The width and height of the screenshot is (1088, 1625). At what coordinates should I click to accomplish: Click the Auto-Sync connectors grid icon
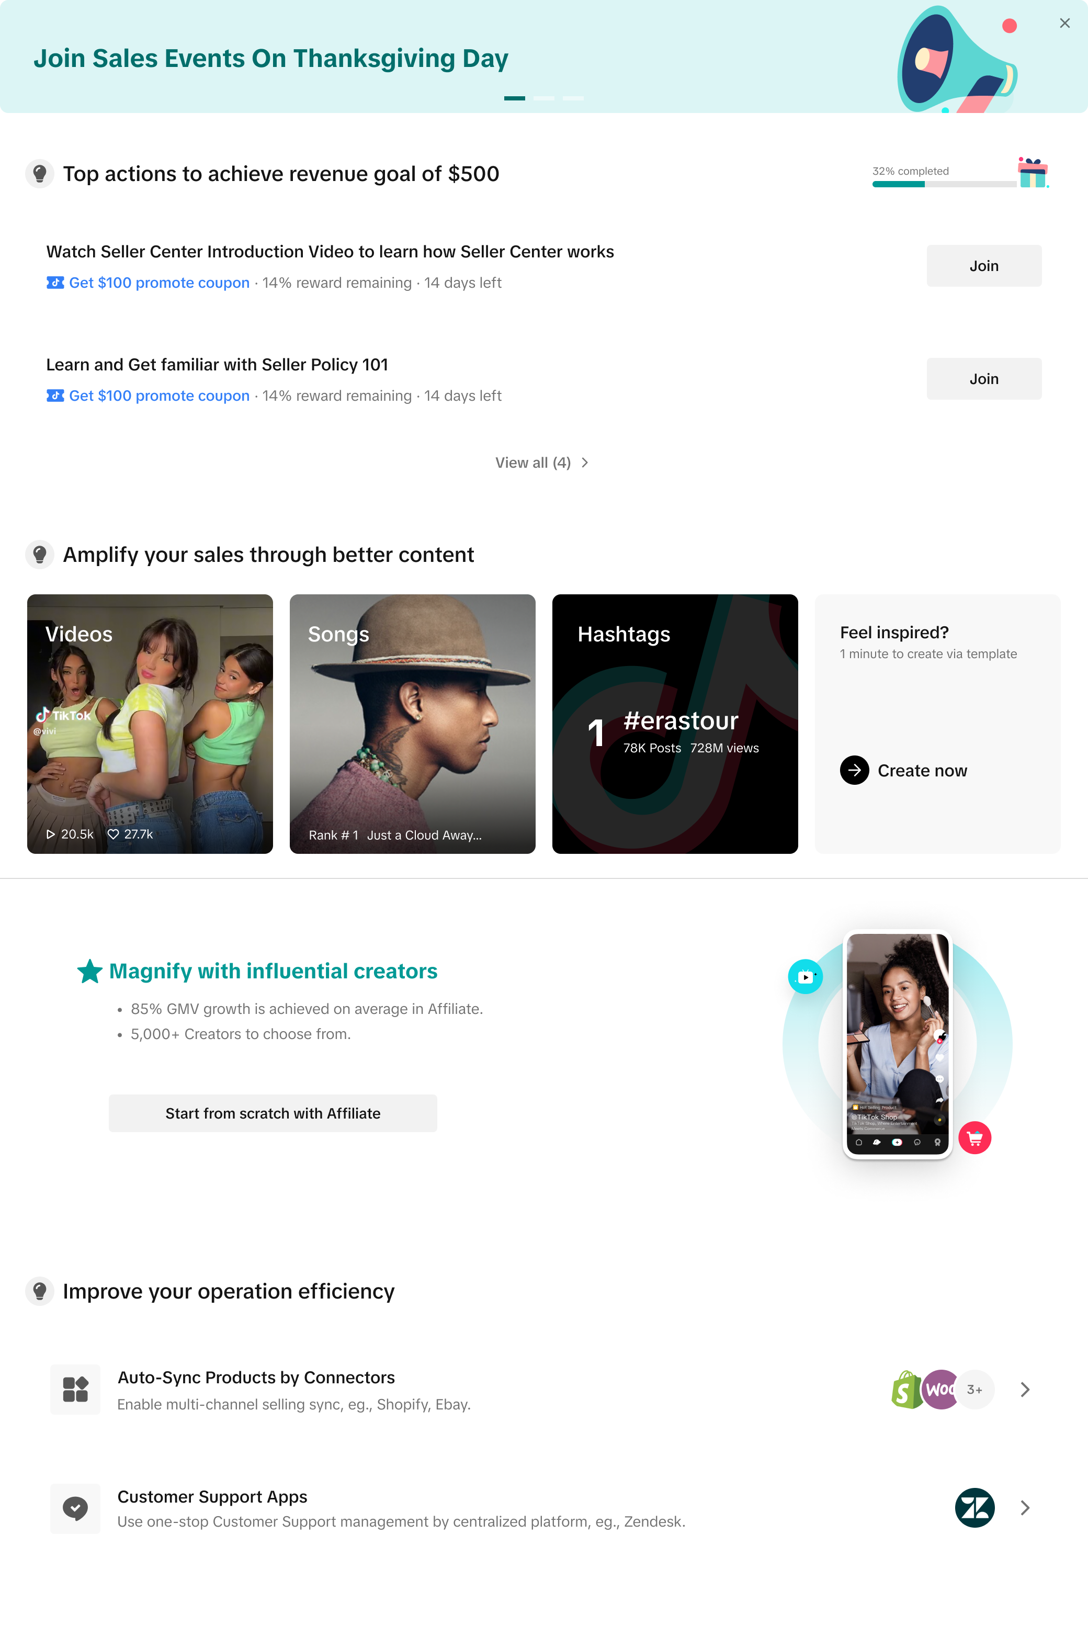[x=75, y=1389]
